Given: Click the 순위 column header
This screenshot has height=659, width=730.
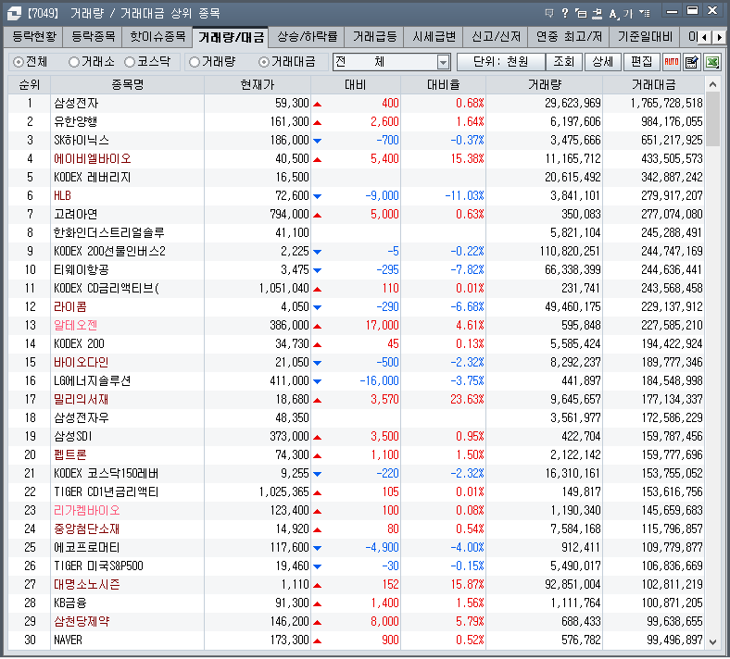Looking at the screenshot, I should [30, 84].
